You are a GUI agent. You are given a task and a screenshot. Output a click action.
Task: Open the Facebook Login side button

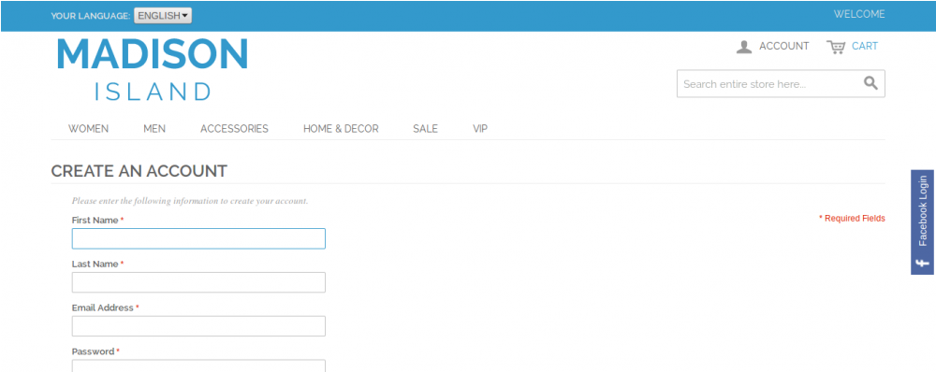[x=922, y=222]
